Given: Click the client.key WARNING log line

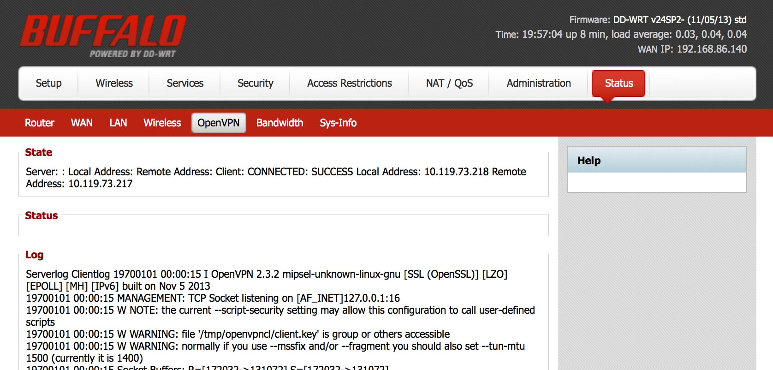Looking at the screenshot, I should click(238, 334).
